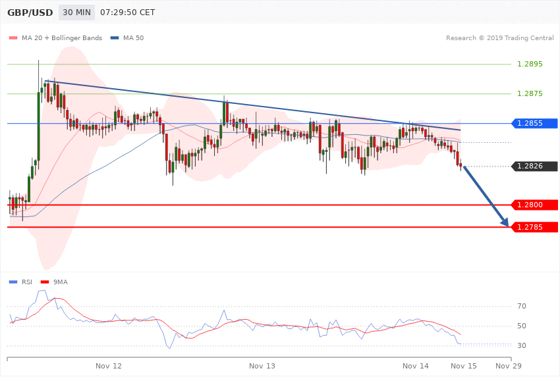Click the MA 50 legend color swatch
The width and height of the screenshot is (560, 379).
(x=115, y=38)
